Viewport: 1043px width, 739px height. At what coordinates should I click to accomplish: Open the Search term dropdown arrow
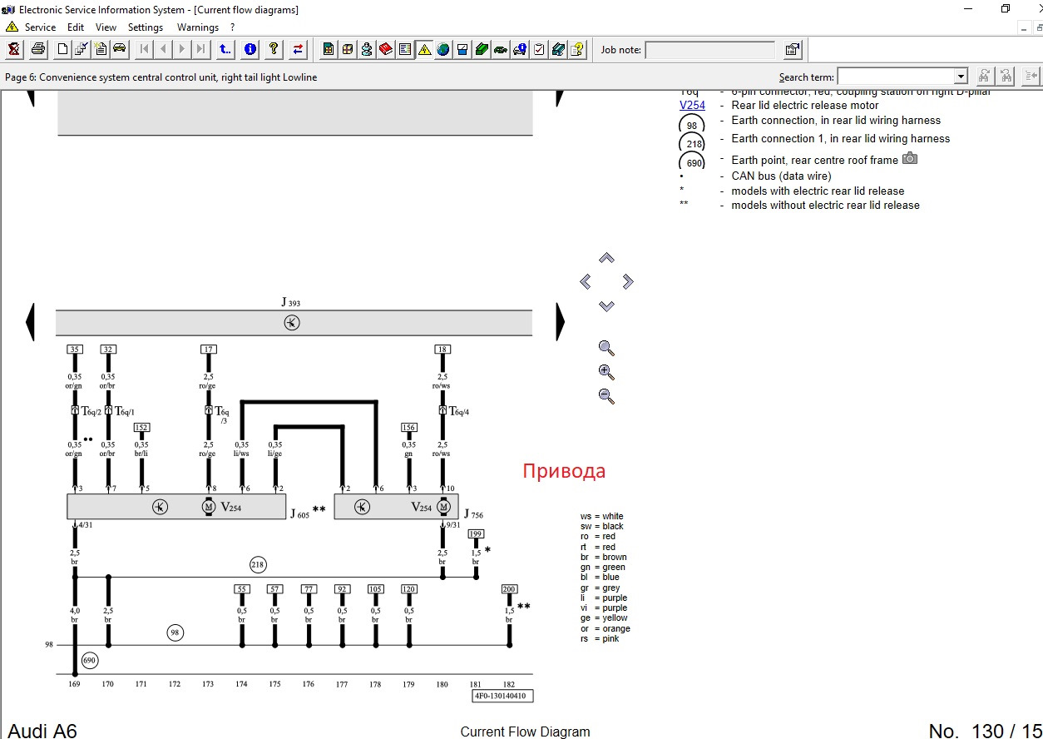(x=961, y=77)
